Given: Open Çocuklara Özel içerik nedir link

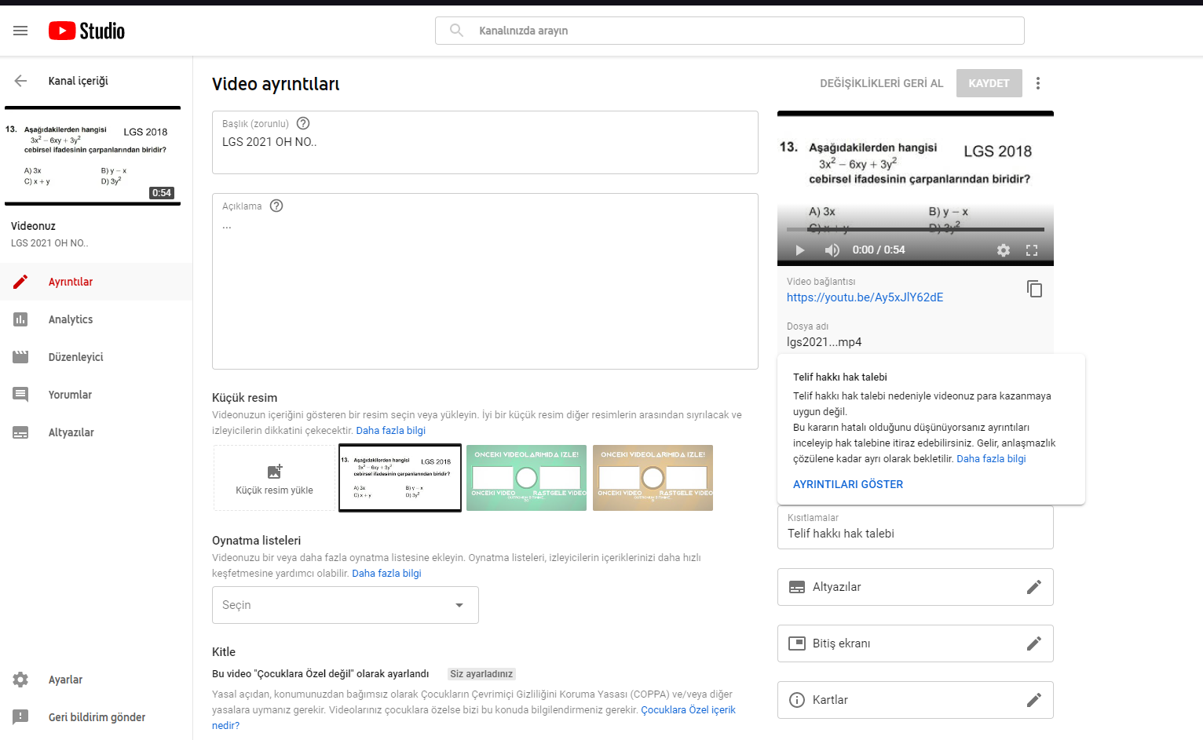Looking at the screenshot, I should pyautogui.click(x=688, y=710).
